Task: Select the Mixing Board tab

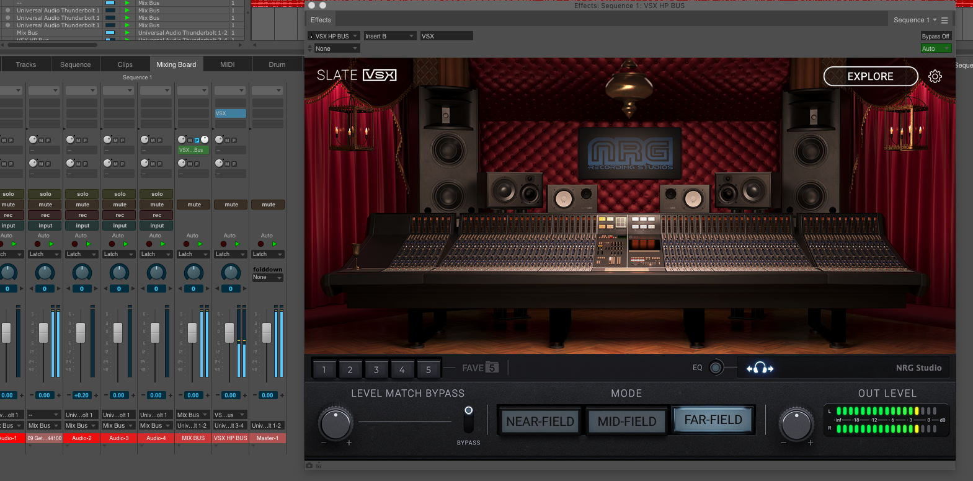Action: pos(176,64)
